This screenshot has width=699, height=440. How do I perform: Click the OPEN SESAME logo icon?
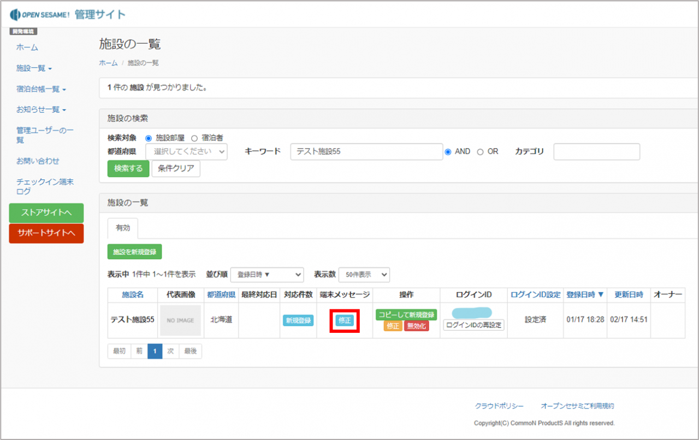pos(15,14)
